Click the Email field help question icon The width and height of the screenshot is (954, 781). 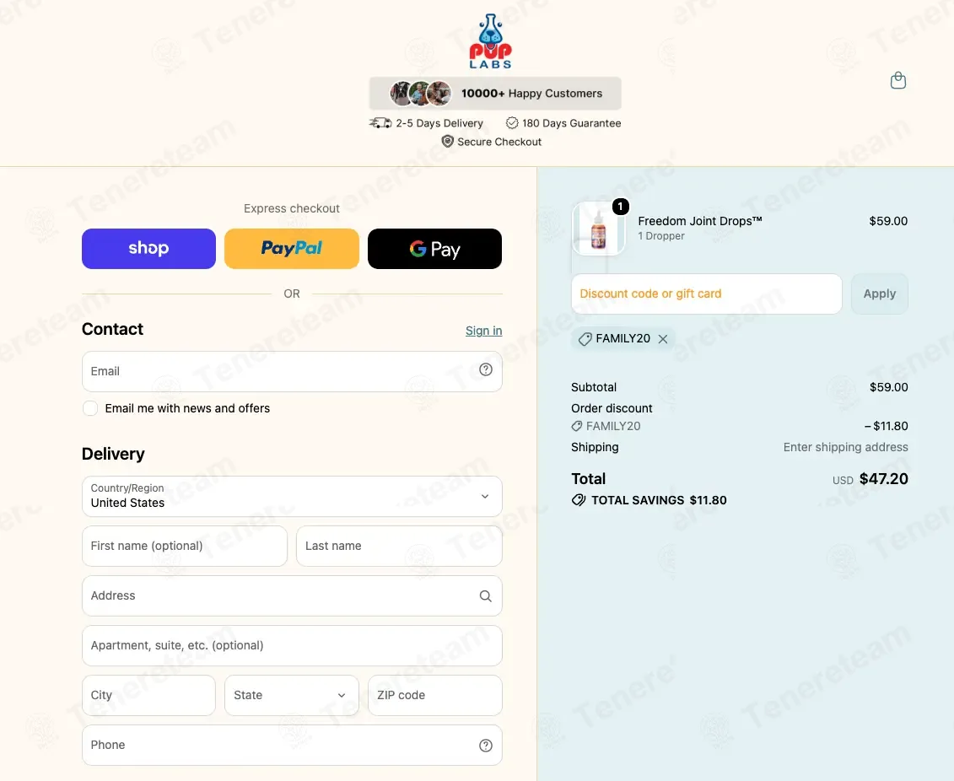coord(486,369)
